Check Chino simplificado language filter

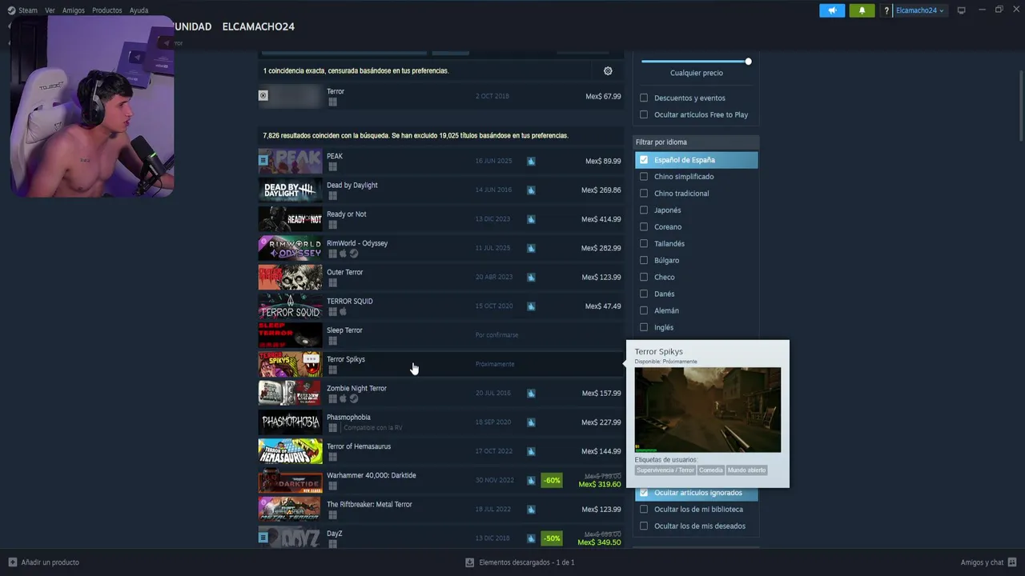point(644,177)
